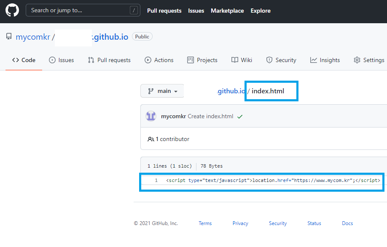Click the contributors people icon

[151, 139]
